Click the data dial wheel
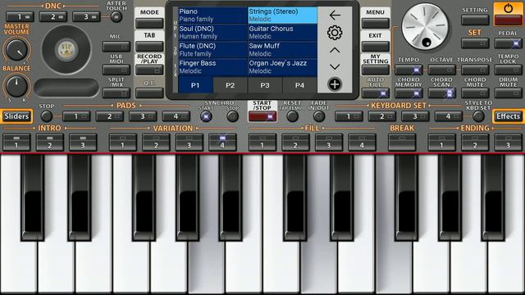 tap(425, 27)
